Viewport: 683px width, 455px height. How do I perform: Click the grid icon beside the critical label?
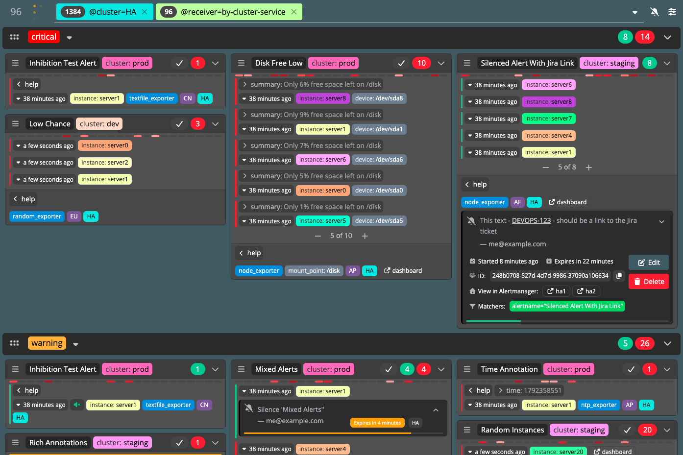pos(15,37)
